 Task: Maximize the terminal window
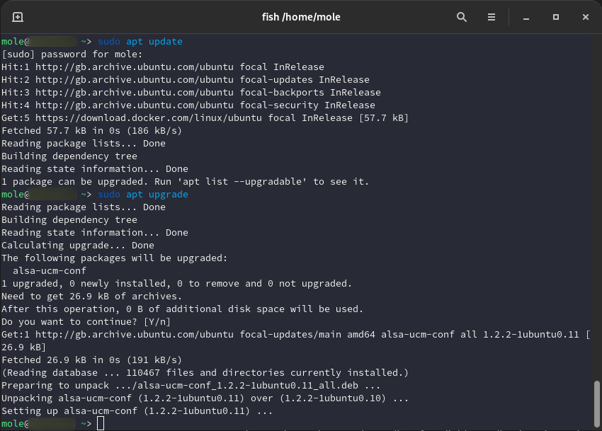click(556, 17)
